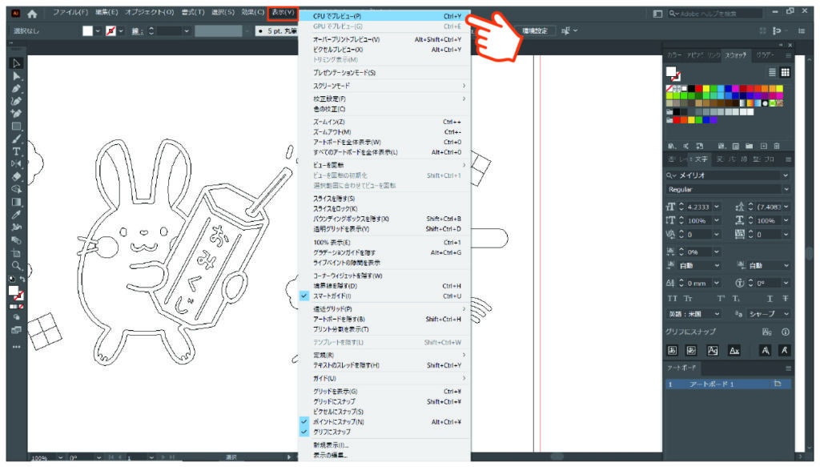Viewport: 820px width, 467px height.
Task: Select the Eraser tool in toolbar
Action: click(16, 177)
